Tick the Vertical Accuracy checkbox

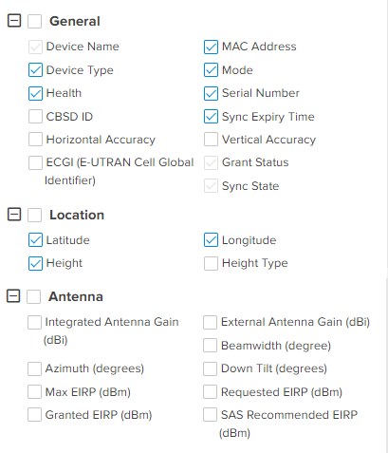coord(211,140)
